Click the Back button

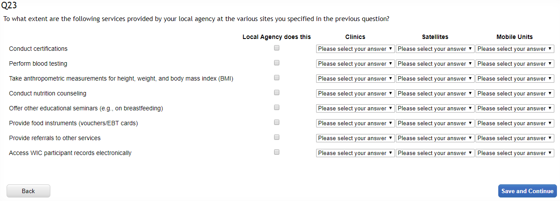(28, 191)
